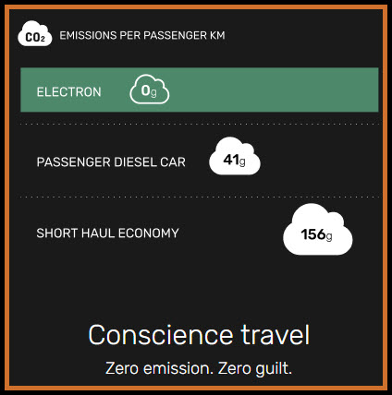Click the CO2 cloud icon in header
Viewport: 392px width, 395px height.
35,33
